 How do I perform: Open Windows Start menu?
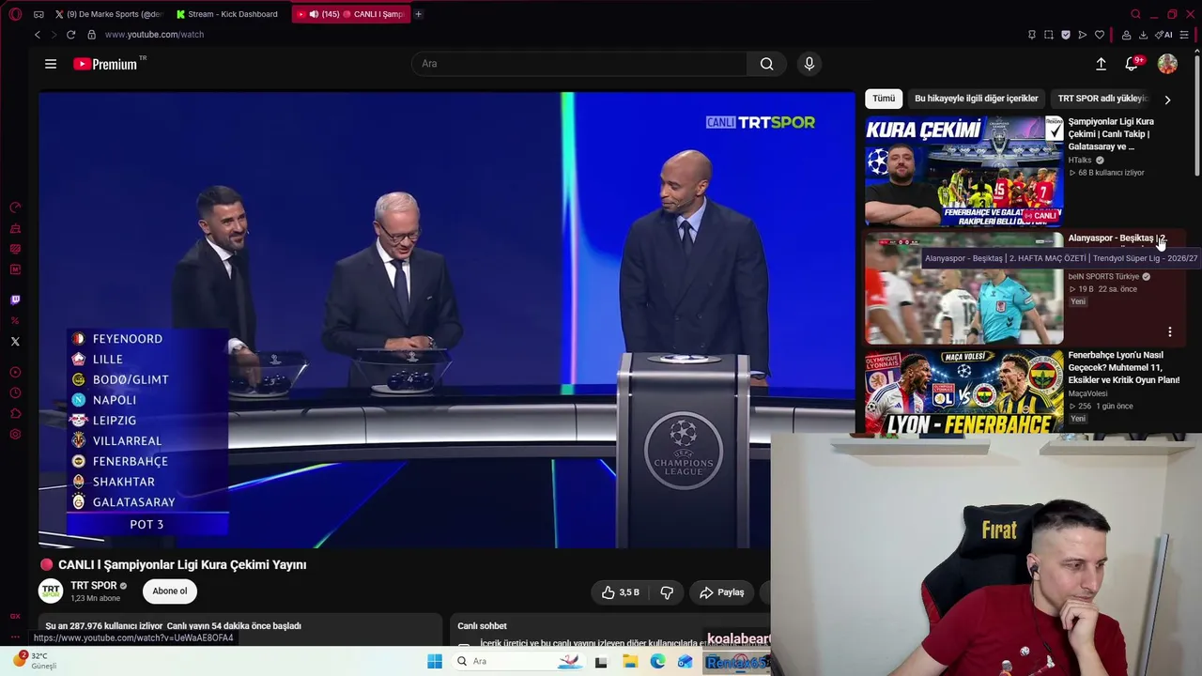(435, 661)
